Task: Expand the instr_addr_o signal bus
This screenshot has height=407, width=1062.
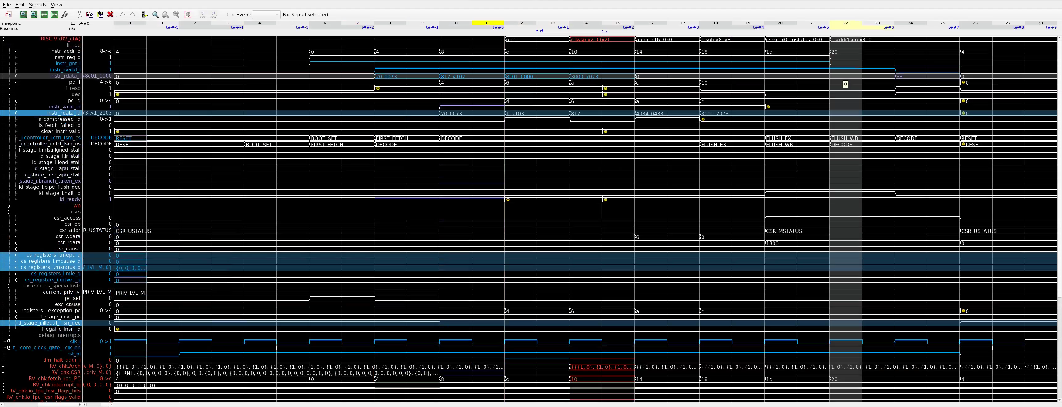Action: [x=16, y=52]
